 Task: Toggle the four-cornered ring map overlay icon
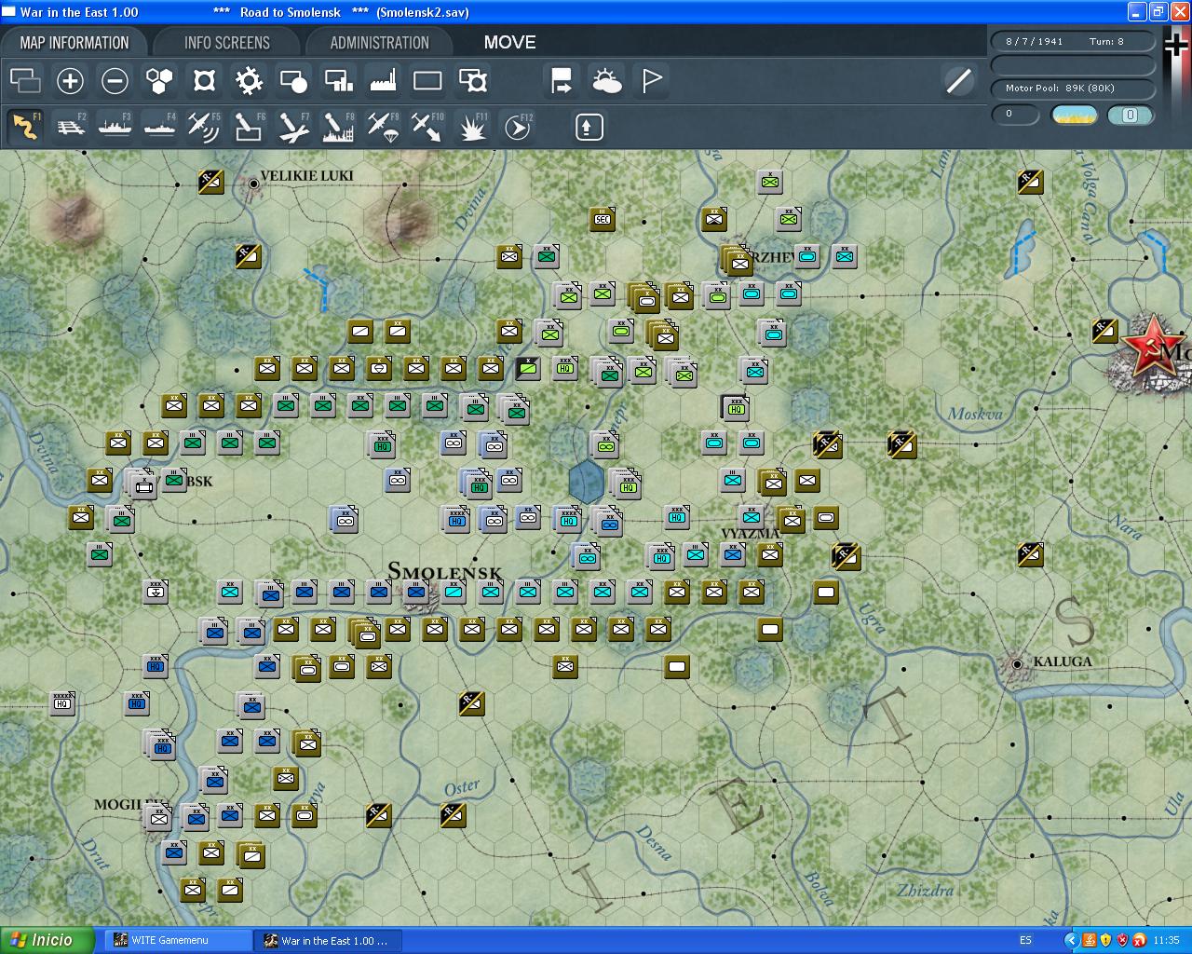coord(204,81)
